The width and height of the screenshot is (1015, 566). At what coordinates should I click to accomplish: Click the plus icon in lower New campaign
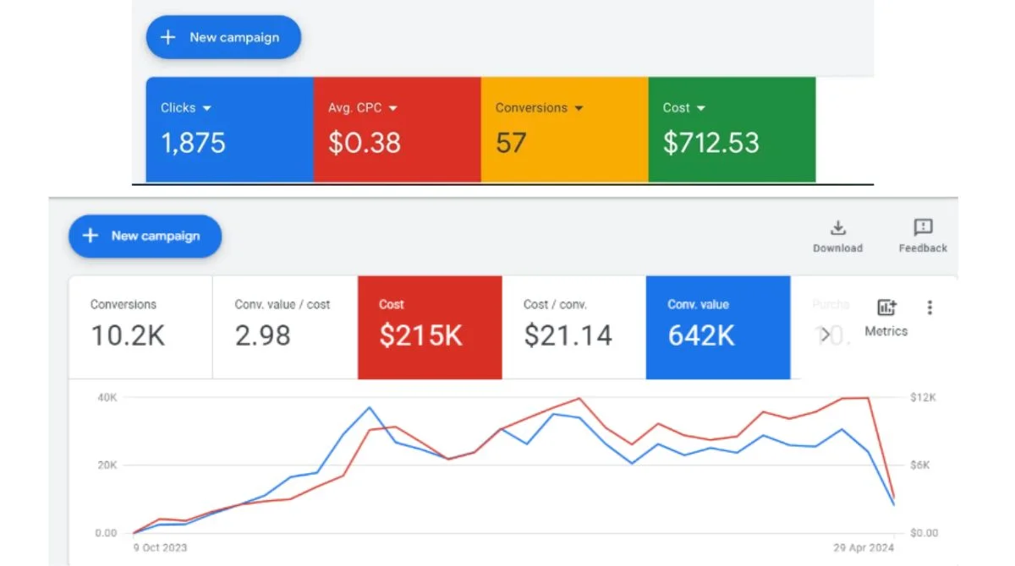tap(91, 236)
